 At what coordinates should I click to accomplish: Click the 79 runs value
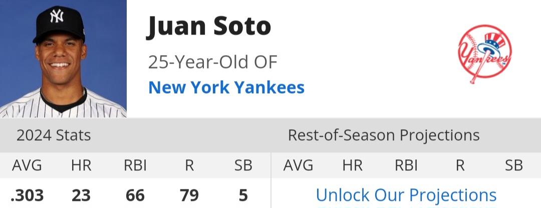[189, 195]
